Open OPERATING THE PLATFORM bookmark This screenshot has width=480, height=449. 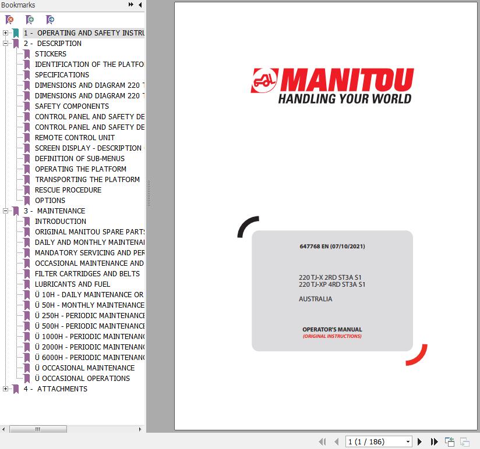(80, 169)
